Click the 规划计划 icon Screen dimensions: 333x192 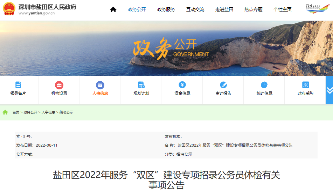coord(141,85)
